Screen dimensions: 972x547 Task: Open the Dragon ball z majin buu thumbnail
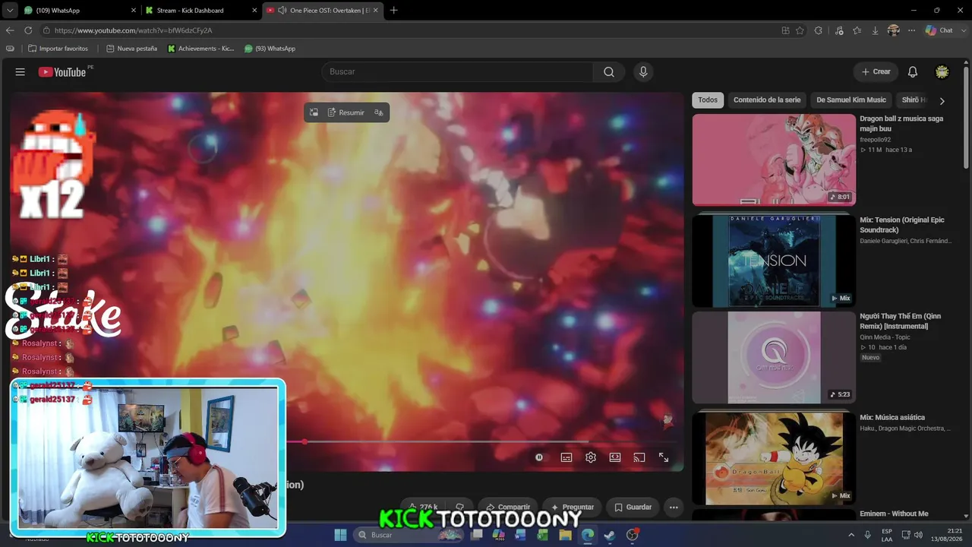click(774, 160)
